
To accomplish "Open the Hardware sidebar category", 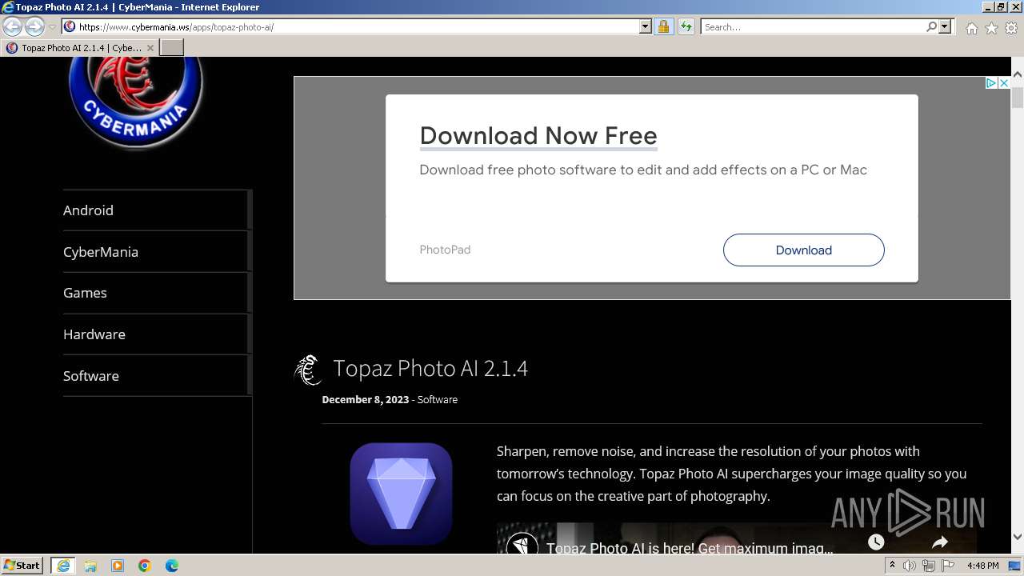I will pyautogui.click(x=94, y=334).
